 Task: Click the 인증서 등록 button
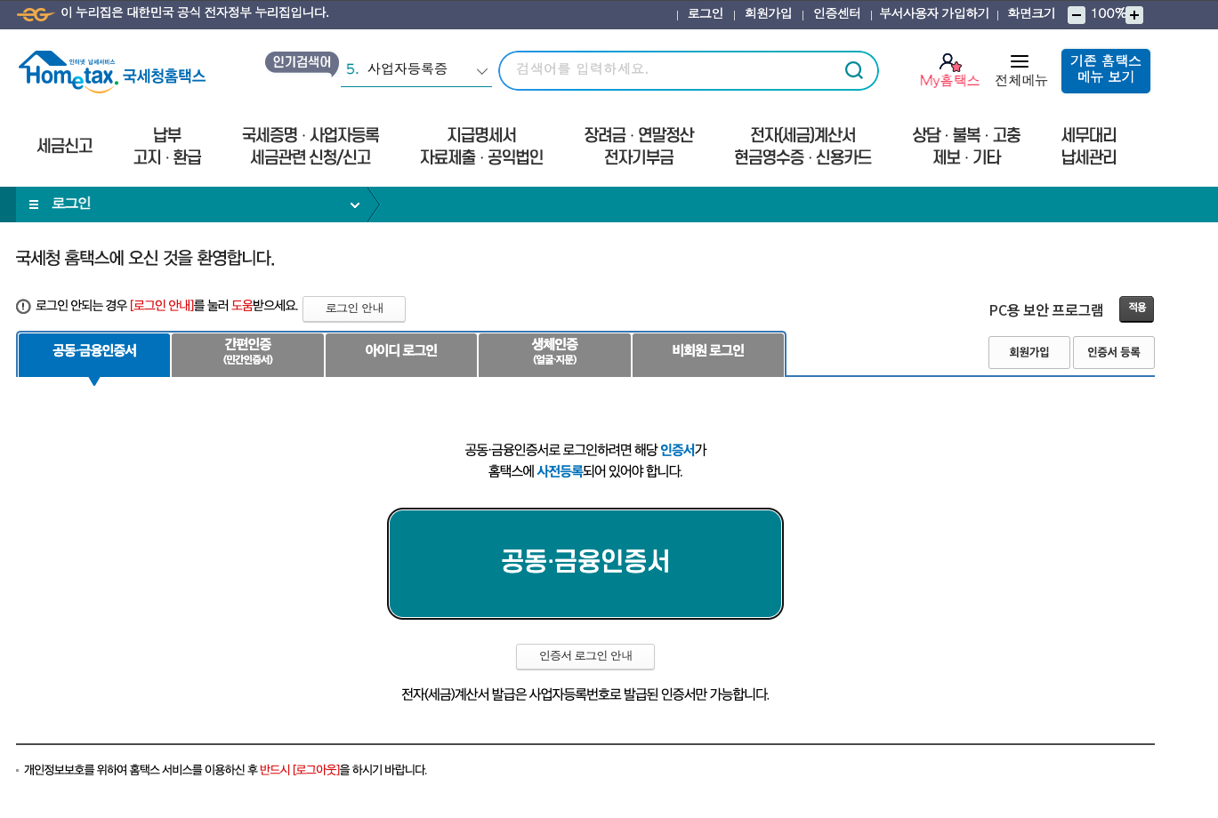(1113, 352)
